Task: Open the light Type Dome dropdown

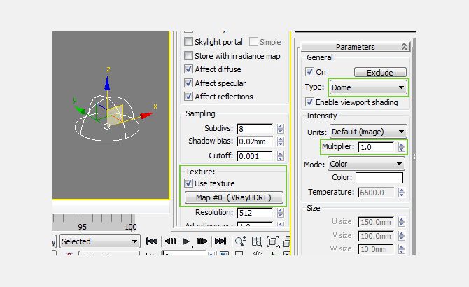Action: (x=368, y=87)
